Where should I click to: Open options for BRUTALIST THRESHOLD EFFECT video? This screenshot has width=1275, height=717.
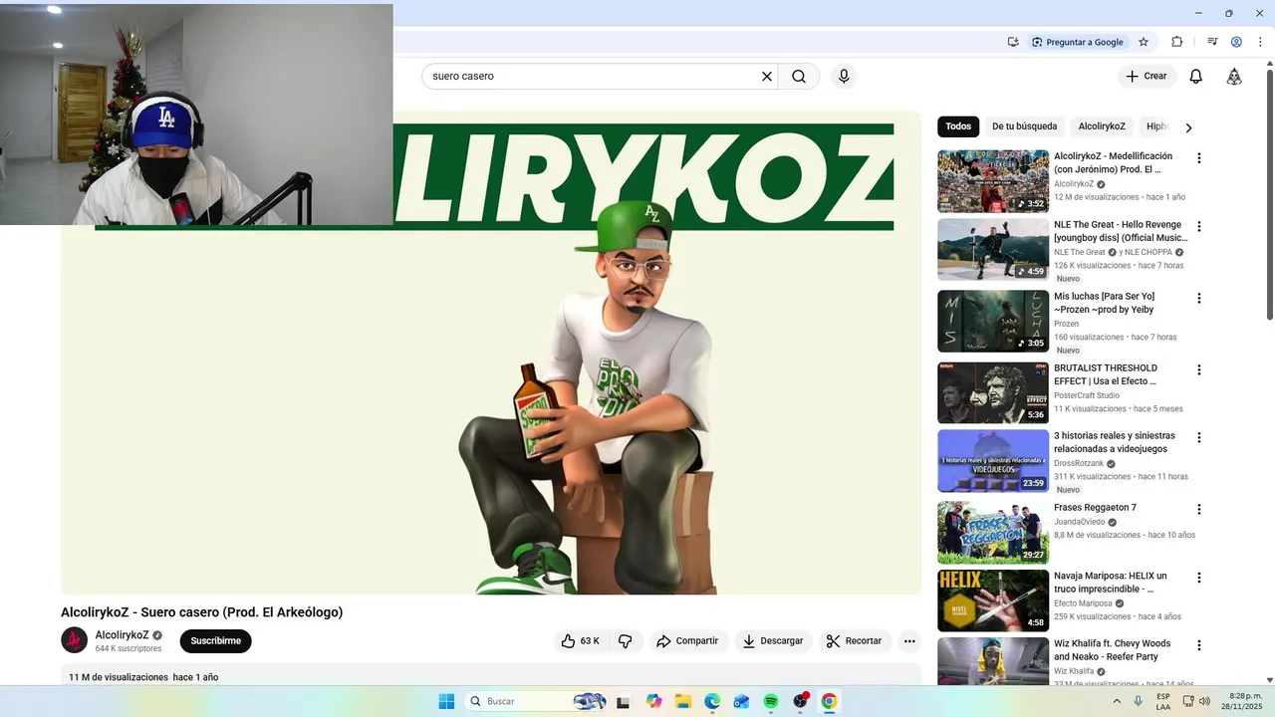point(1199,369)
